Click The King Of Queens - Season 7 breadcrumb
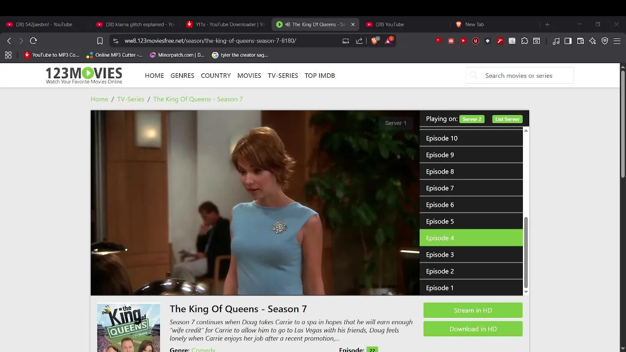Viewport: 626px width, 352px height. (x=198, y=99)
